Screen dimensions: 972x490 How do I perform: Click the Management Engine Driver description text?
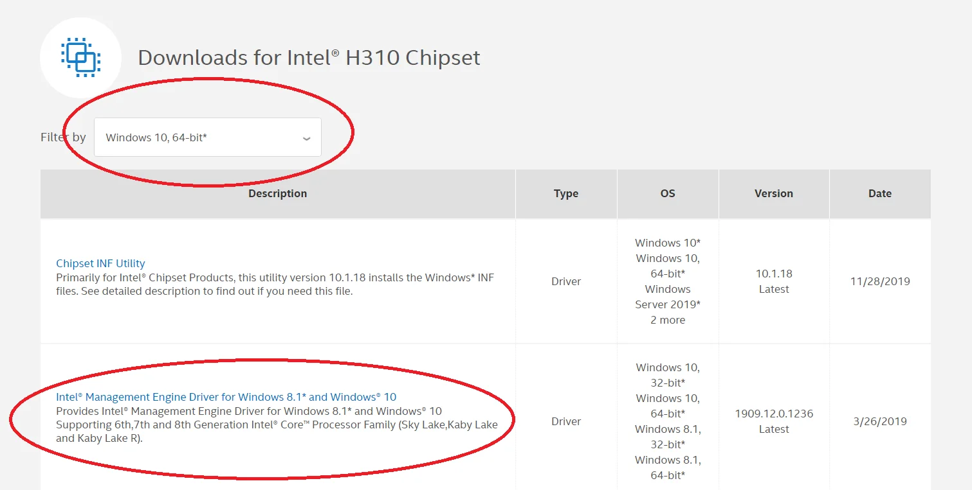coord(277,424)
